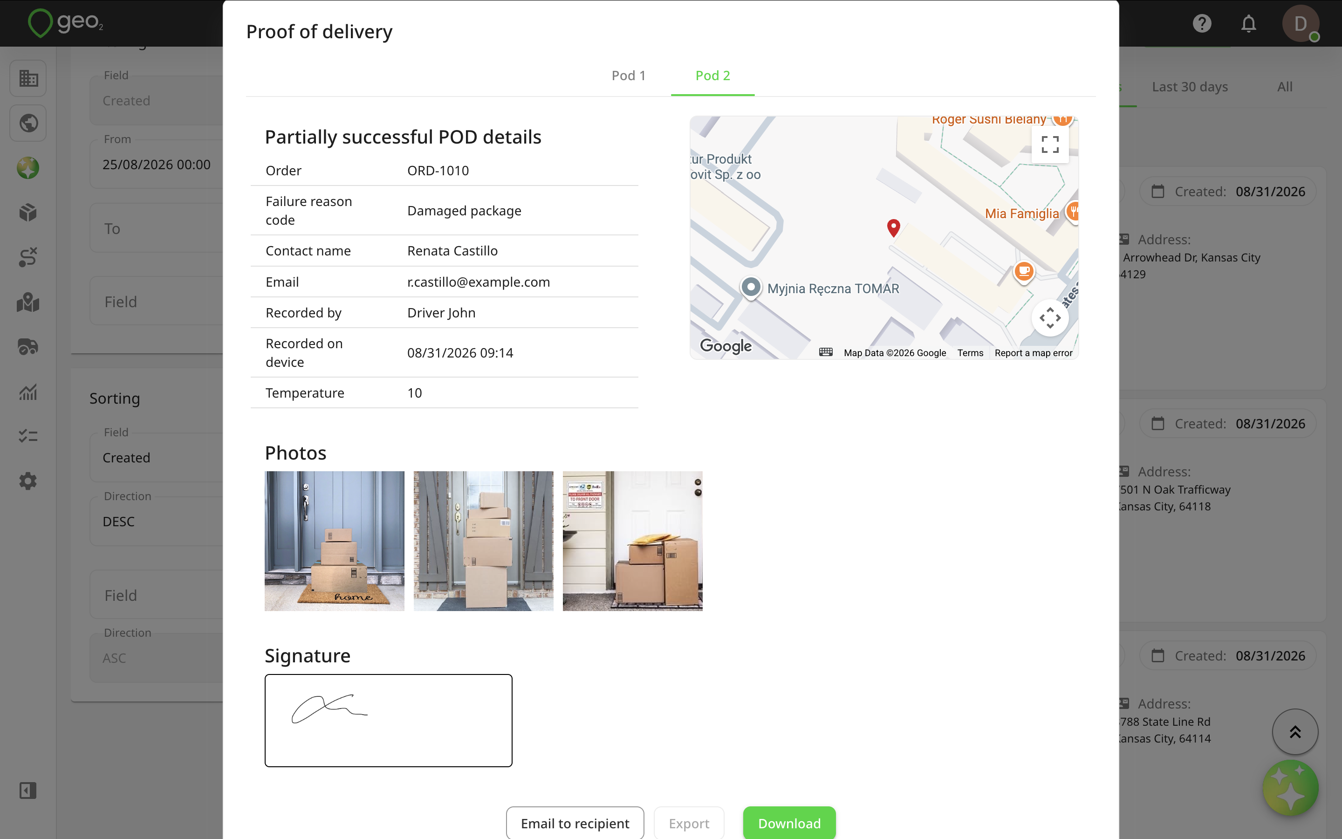Open the settings gear sidebar icon
Viewport: 1342px width, 839px height.
coord(28,481)
